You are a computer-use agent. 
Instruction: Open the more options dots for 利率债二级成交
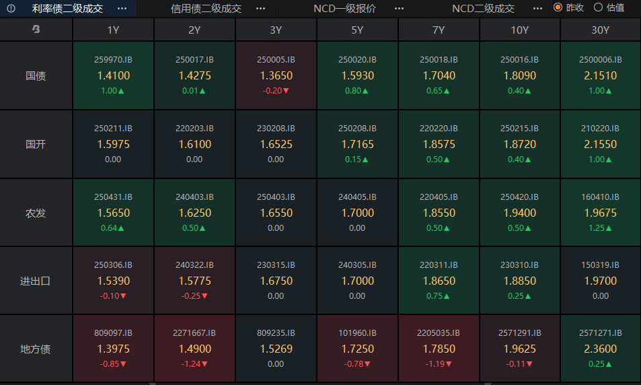coord(122,8)
